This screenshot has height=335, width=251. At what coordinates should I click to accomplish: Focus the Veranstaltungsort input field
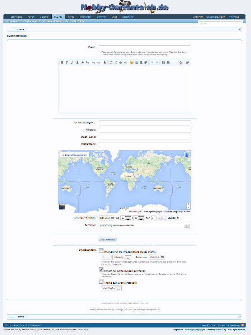[x=145, y=123]
